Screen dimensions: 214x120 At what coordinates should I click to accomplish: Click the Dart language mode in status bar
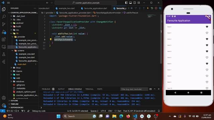(x=119, y=111)
